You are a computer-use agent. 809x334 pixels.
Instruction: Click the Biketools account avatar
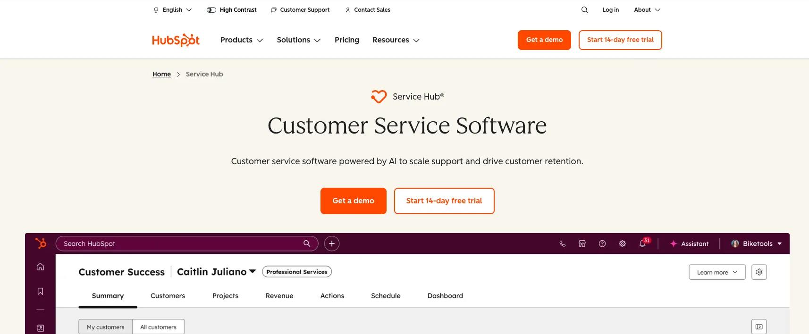pos(735,243)
